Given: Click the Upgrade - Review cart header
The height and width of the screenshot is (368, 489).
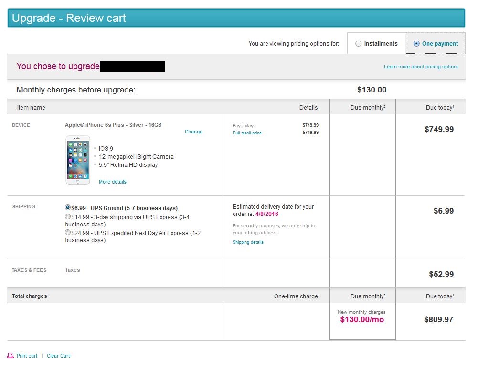Looking at the screenshot, I should 69,19.
